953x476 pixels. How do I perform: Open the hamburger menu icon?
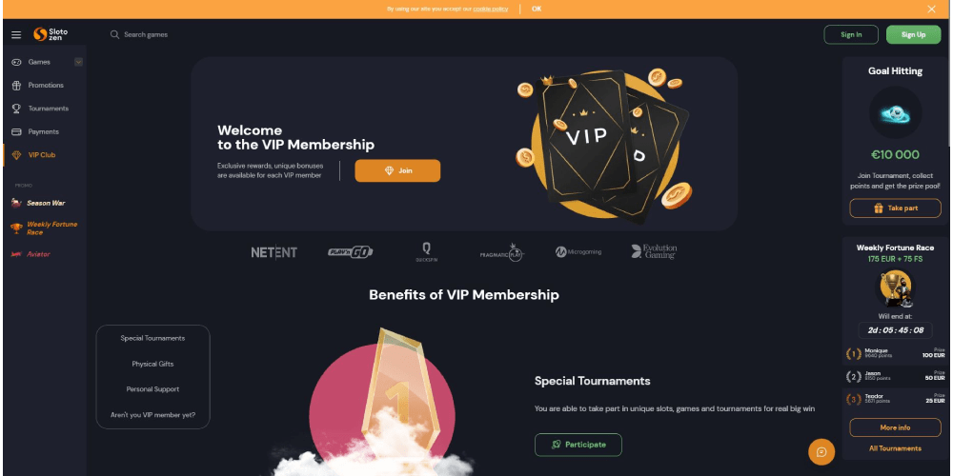[x=16, y=35]
